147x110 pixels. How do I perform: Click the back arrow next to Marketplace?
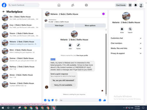coord(4,12)
